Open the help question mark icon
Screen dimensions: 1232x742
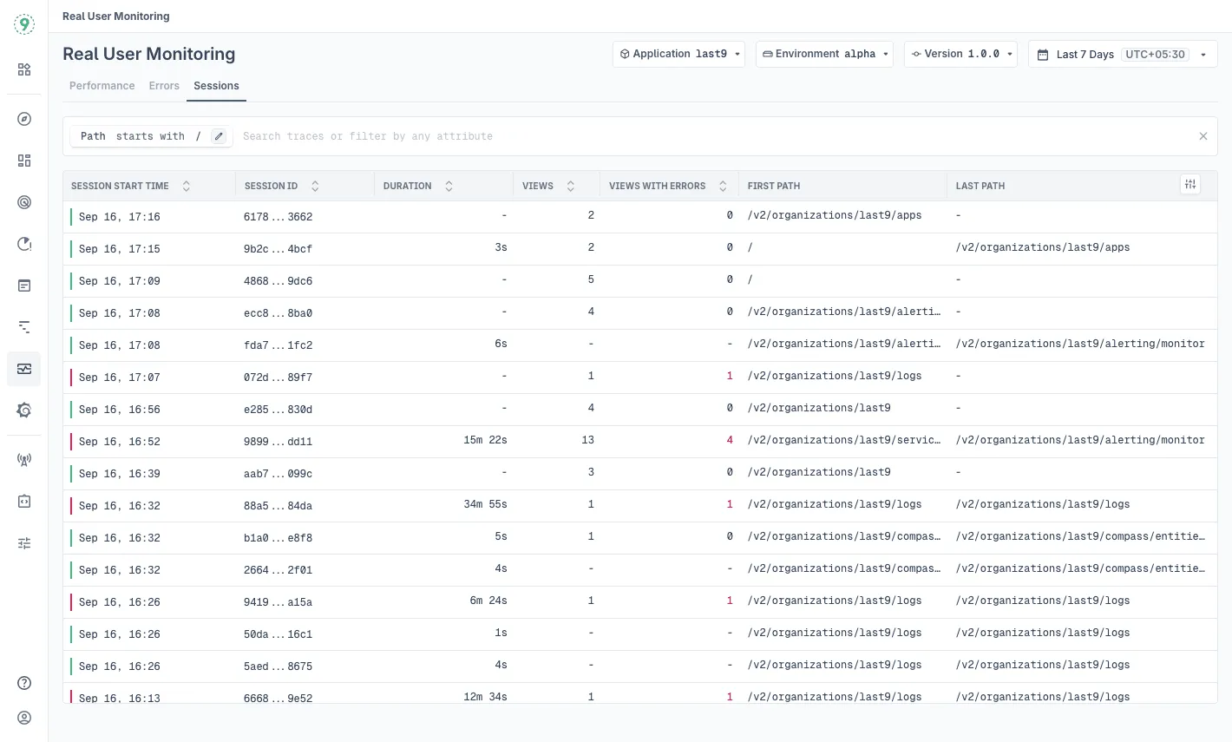coord(24,683)
